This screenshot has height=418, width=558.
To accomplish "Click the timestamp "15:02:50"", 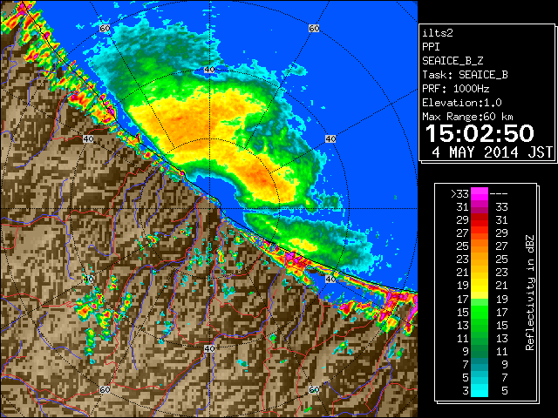I will coord(480,133).
